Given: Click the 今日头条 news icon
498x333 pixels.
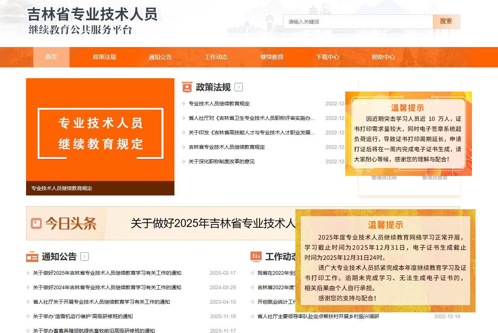Looking at the screenshot, I should (x=36, y=223).
